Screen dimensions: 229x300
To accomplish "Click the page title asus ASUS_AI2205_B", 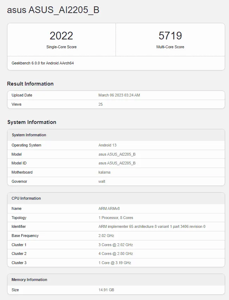I will click(x=53, y=10).
